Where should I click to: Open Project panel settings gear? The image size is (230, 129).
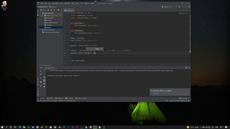click(x=58, y=10)
